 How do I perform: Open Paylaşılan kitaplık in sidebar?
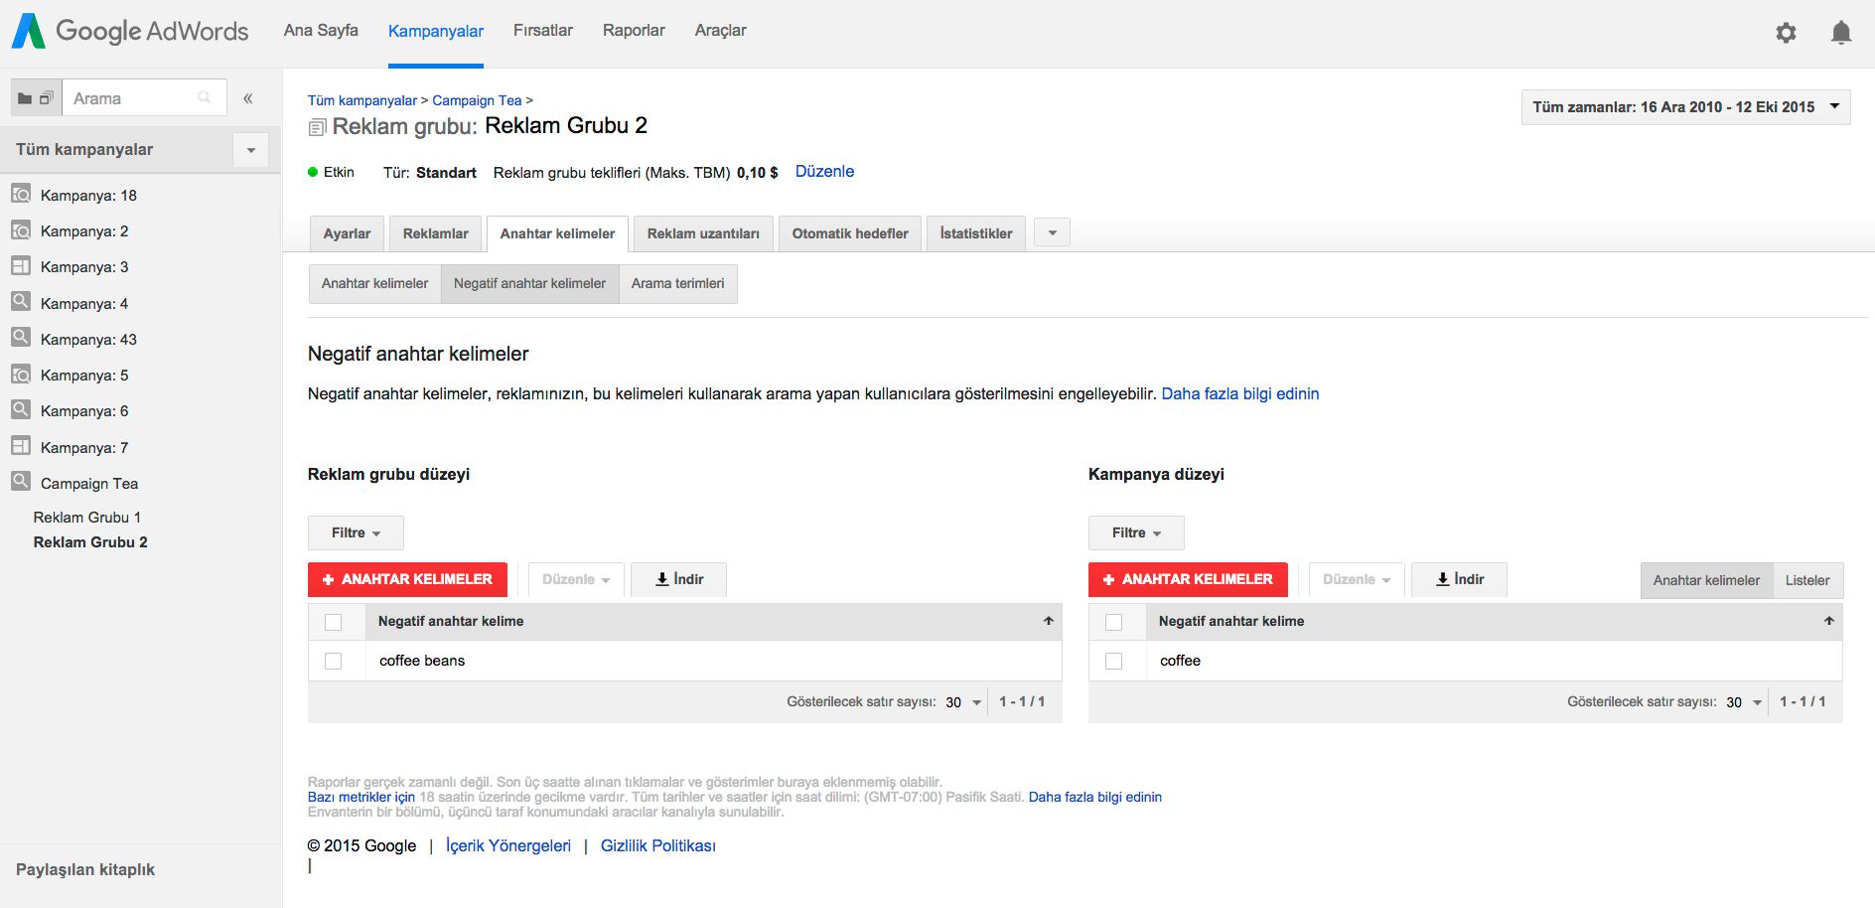(85, 869)
